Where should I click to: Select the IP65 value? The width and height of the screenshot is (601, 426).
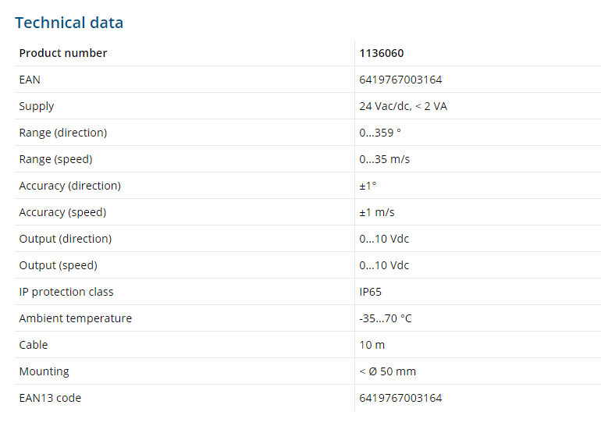click(x=371, y=292)
